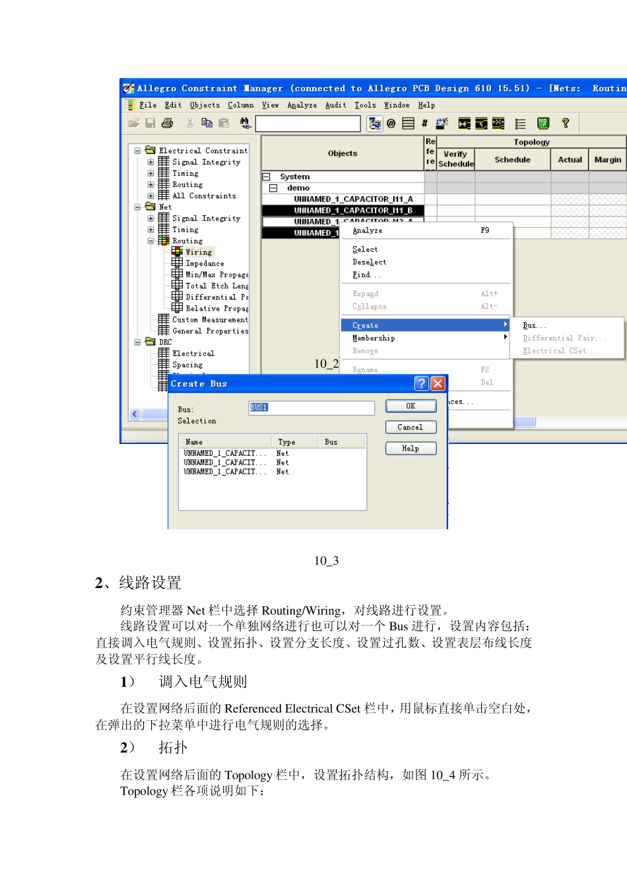Click the Impedance worksheet grid icon
Image resolution: width=627 pixels, height=888 pixels.
pos(178,263)
